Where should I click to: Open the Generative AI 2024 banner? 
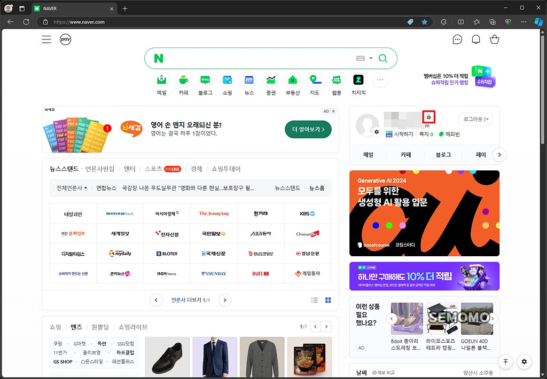[424, 214]
